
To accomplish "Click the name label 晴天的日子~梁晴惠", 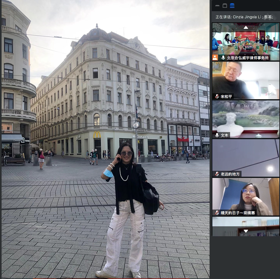I will pyautogui.click(x=238, y=213).
